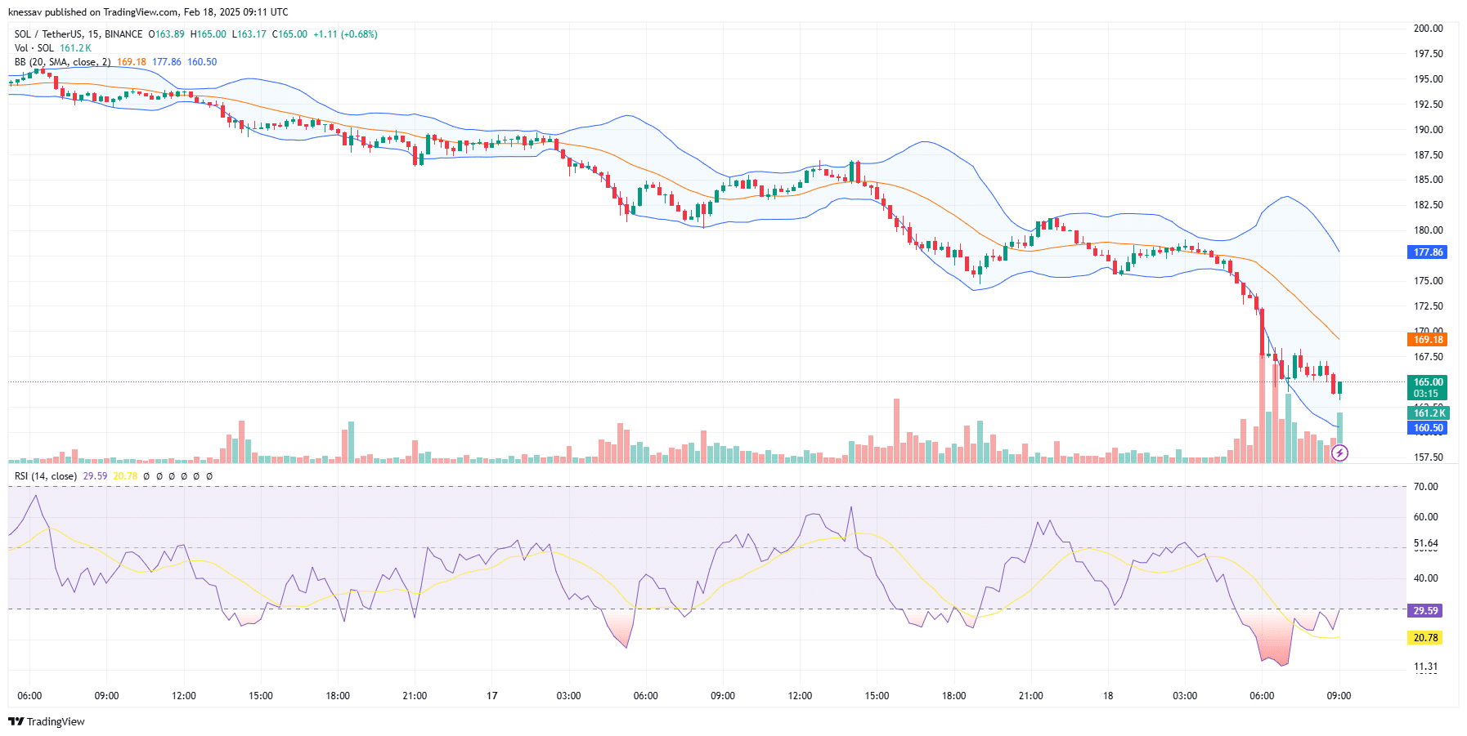Click orange 169.18 value in BB legend
1467x736 pixels.
click(x=132, y=62)
